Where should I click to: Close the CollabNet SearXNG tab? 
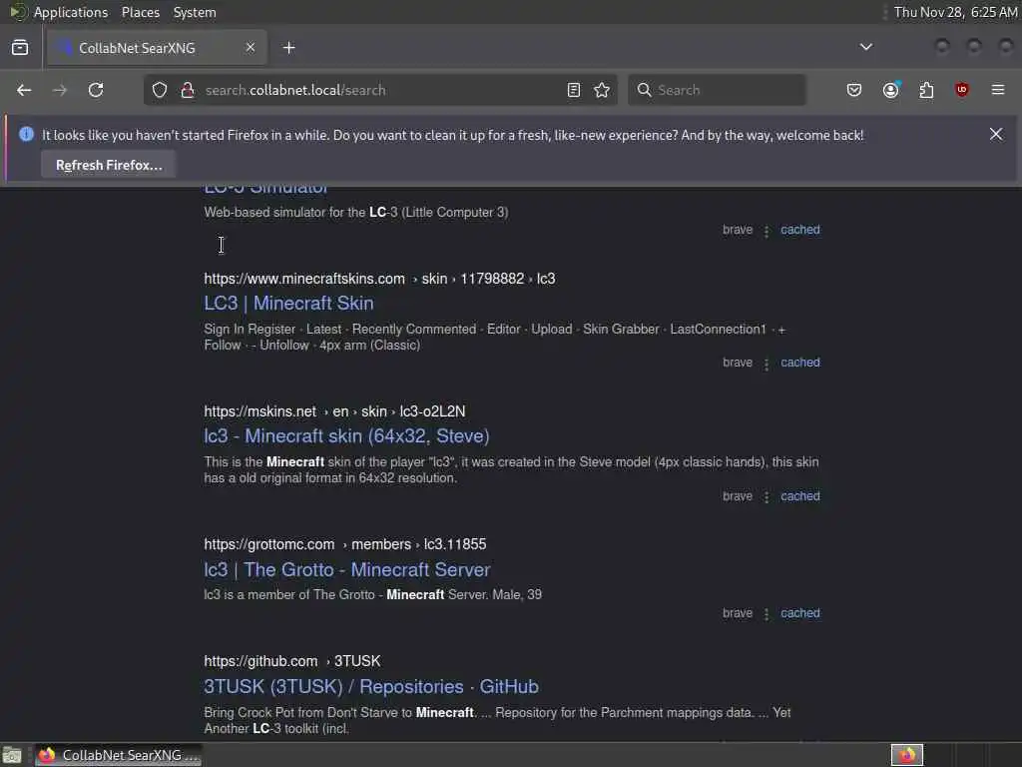click(x=251, y=47)
